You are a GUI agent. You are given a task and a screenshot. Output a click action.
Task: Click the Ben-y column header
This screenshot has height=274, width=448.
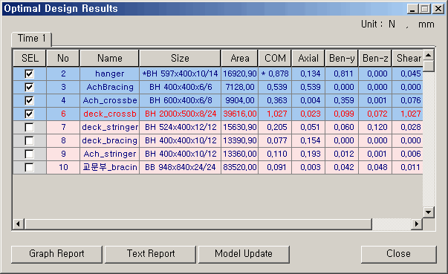tap(342, 58)
